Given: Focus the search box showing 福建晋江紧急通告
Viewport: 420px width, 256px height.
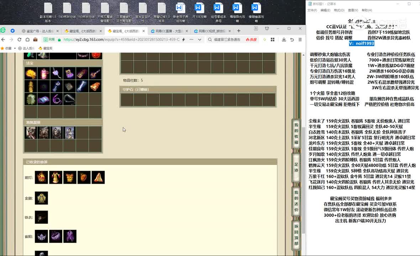Looking at the screenshot, I should coord(227,39).
